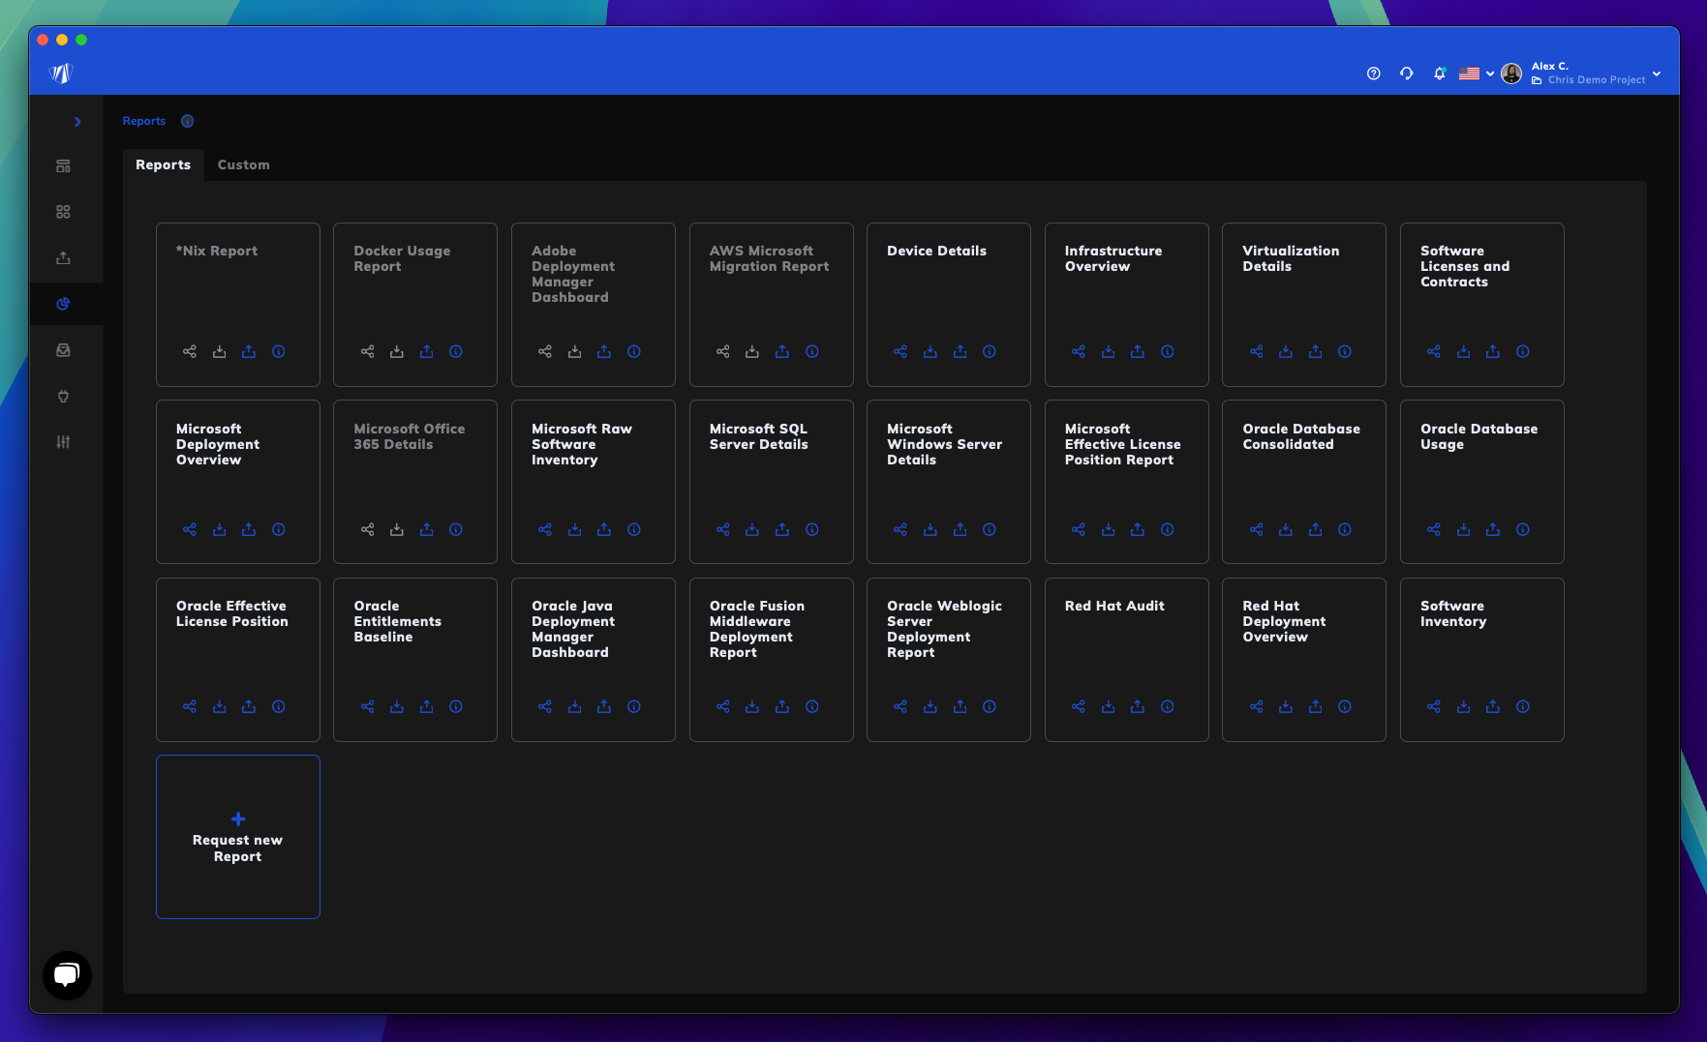Image resolution: width=1707 pixels, height=1042 pixels.
Task: Click the Reports pie chart sidebar icon
Action: [x=63, y=304]
